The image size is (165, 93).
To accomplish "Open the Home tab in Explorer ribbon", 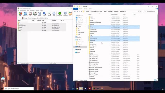I will tap(81, 9).
